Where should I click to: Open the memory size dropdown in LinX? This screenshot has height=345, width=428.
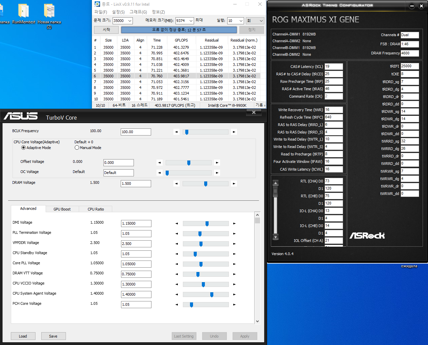click(191, 21)
